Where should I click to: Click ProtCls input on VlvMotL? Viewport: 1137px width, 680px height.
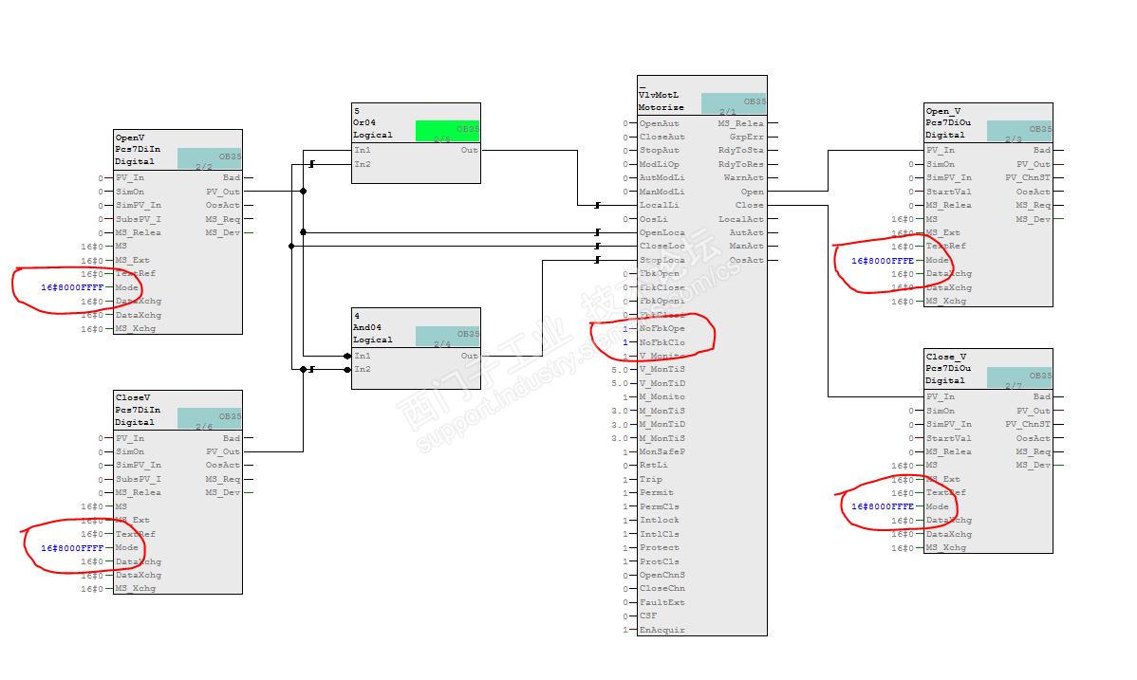pos(660,561)
